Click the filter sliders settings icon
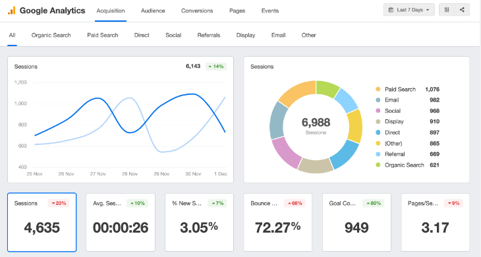This screenshot has height=257, width=481. pos(447,10)
